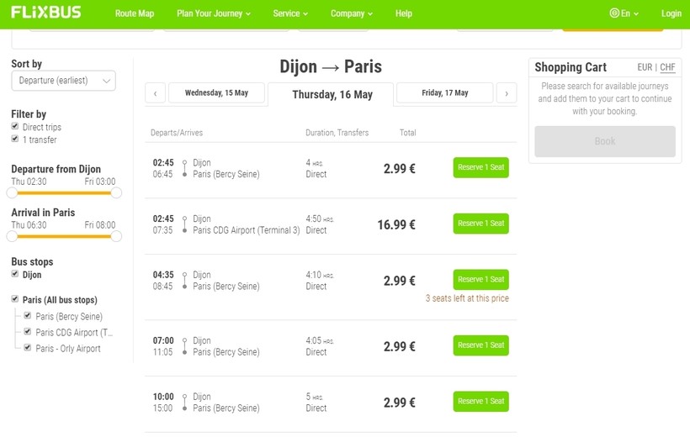The image size is (690, 437).
Task: Click route stops icon for 02:45 Bercy trip
Action: 184,168
